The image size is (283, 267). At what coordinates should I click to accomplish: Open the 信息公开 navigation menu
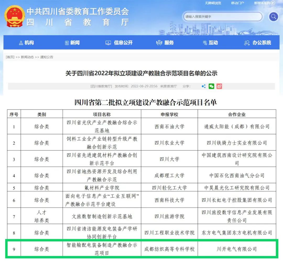(119, 43)
